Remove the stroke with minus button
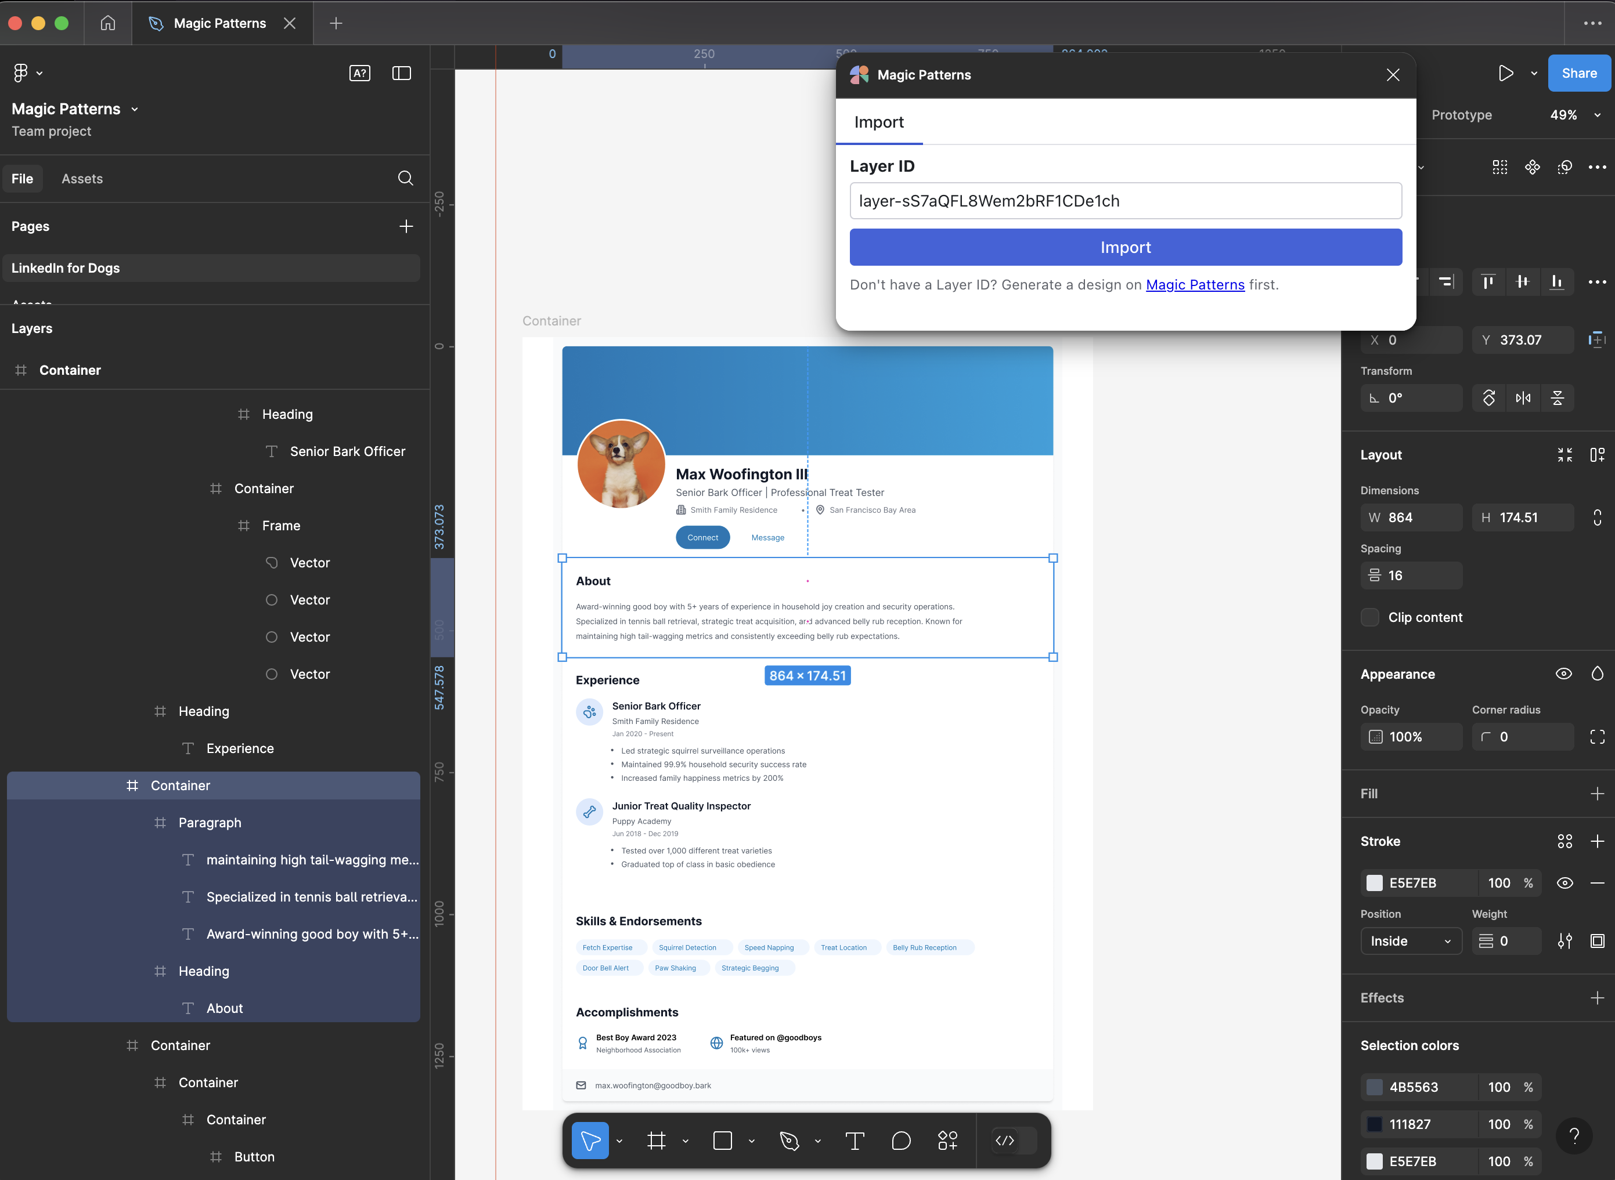Image resolution: width=1615 pixels, height=1180 pixels. pyautogui.click(x=1597, y=883)
